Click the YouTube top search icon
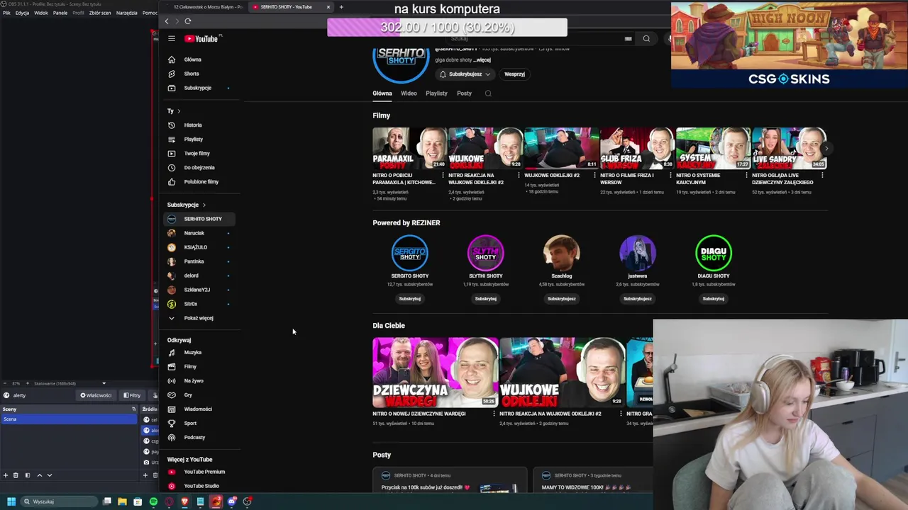 [646, 39]
